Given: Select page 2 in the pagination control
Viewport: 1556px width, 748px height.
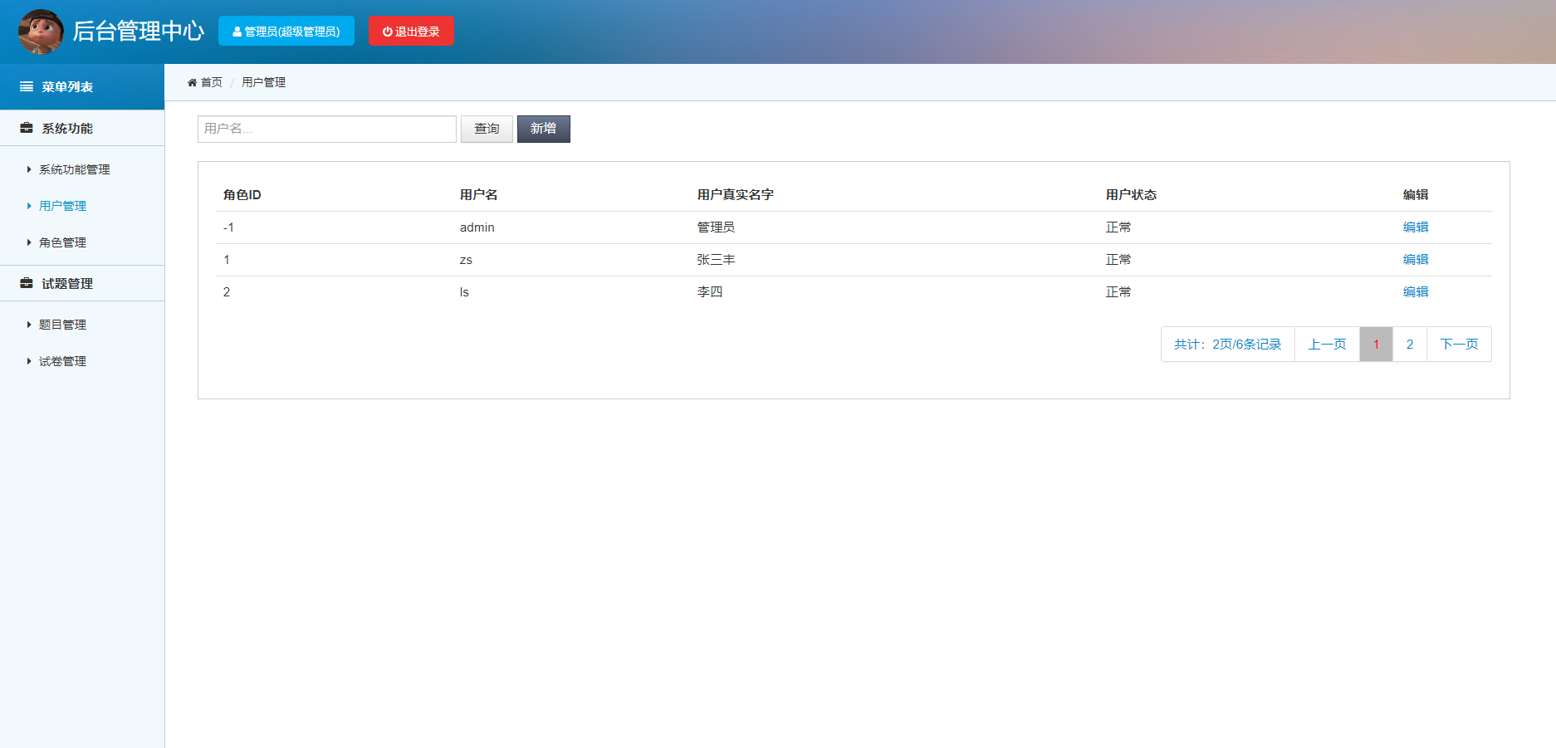Looking at the screenshot, I should (1409, 344).
